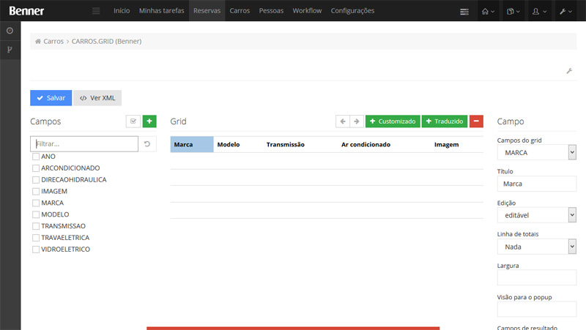The width and height of the screenshot is (586, 330).
Task: Click the clock icon in left sidebar
Action: tap(10, 31)
